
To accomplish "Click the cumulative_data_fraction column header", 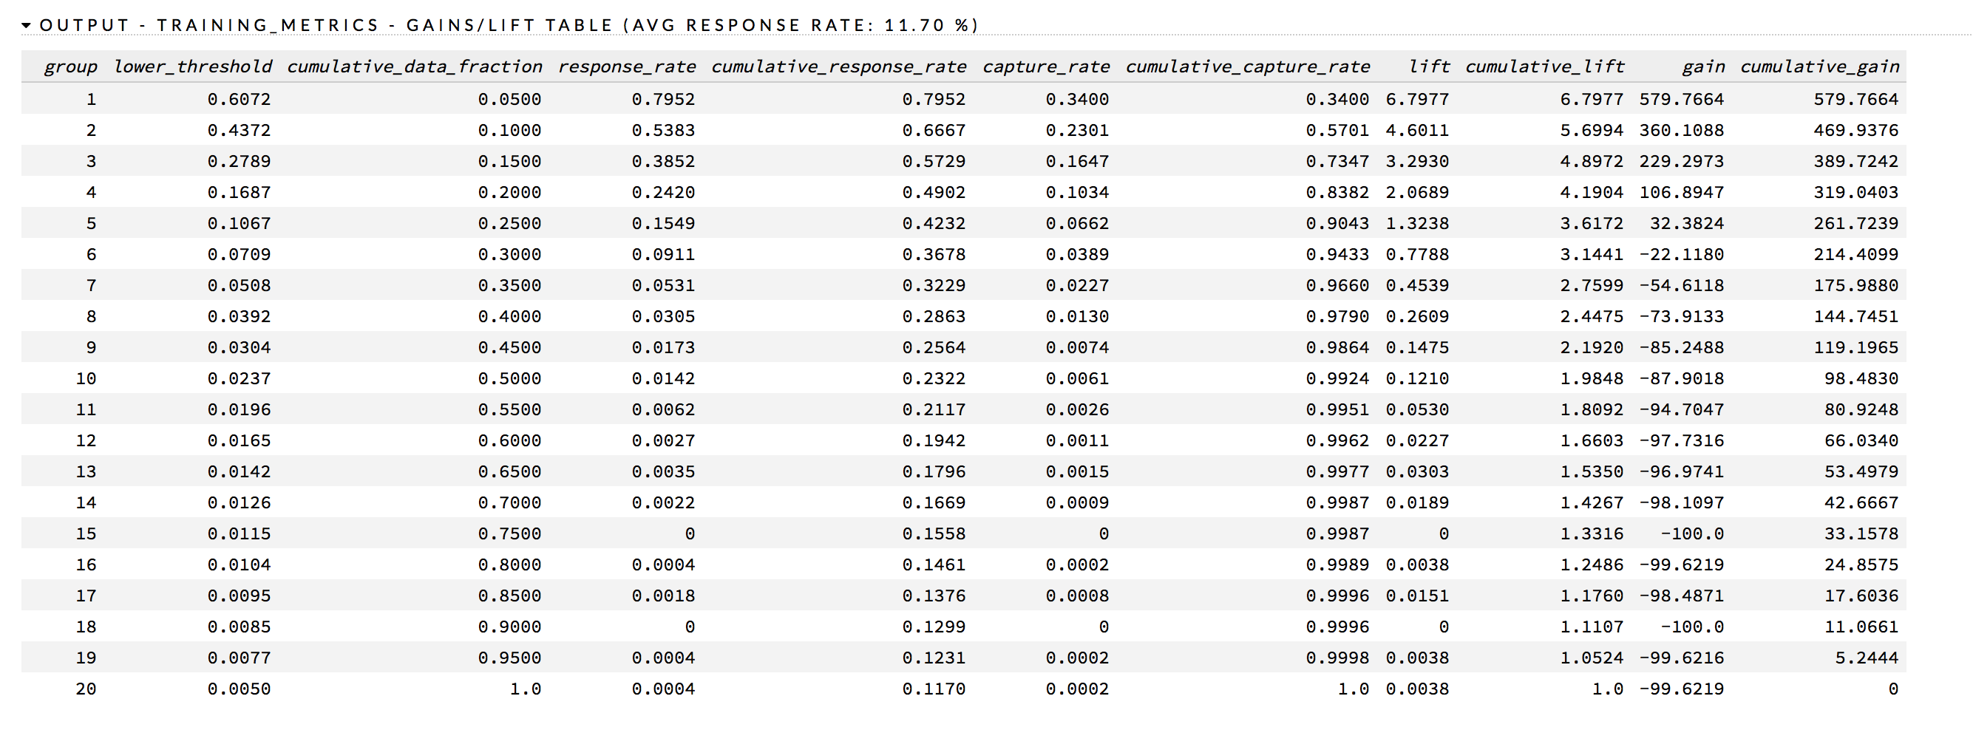I will coord(415,66).
